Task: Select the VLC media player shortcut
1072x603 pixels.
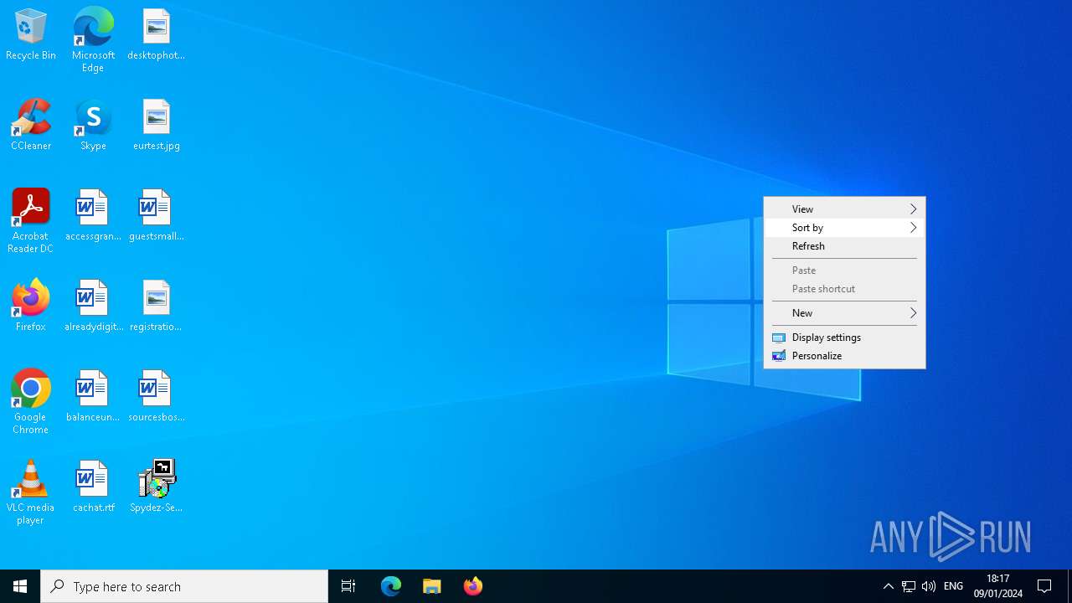Action: tap(31, 492)
